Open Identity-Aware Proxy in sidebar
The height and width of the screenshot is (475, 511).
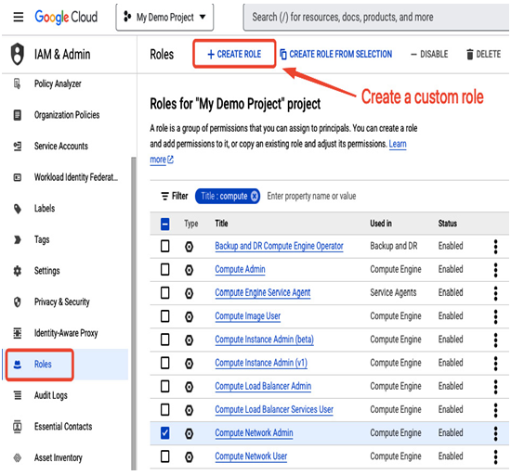pyautogui.click(x=66, y=333)
